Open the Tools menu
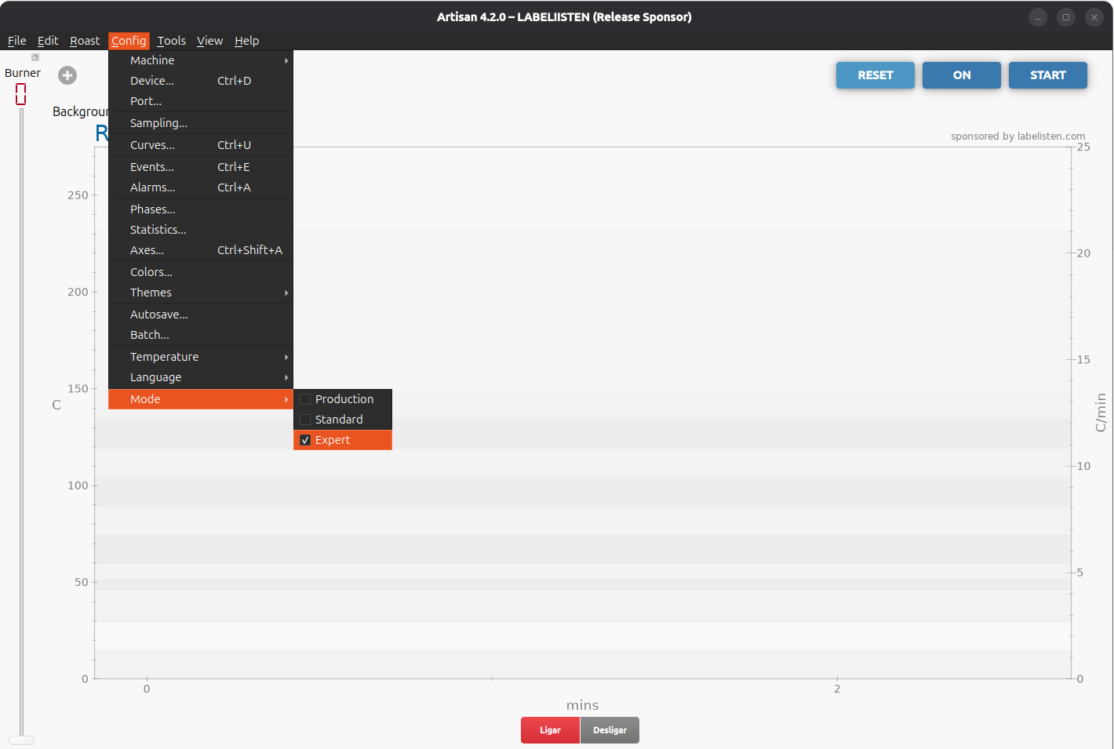Viewport: 1114px width, 749px height. point(172,41)
